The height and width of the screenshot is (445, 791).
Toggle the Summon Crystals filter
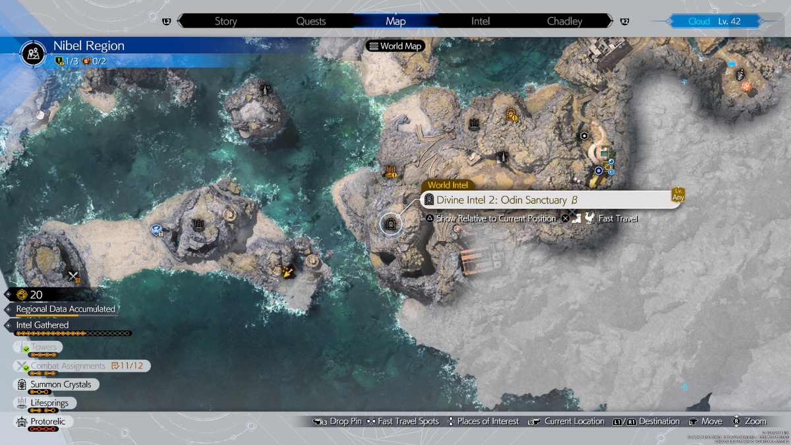point(55,384)
